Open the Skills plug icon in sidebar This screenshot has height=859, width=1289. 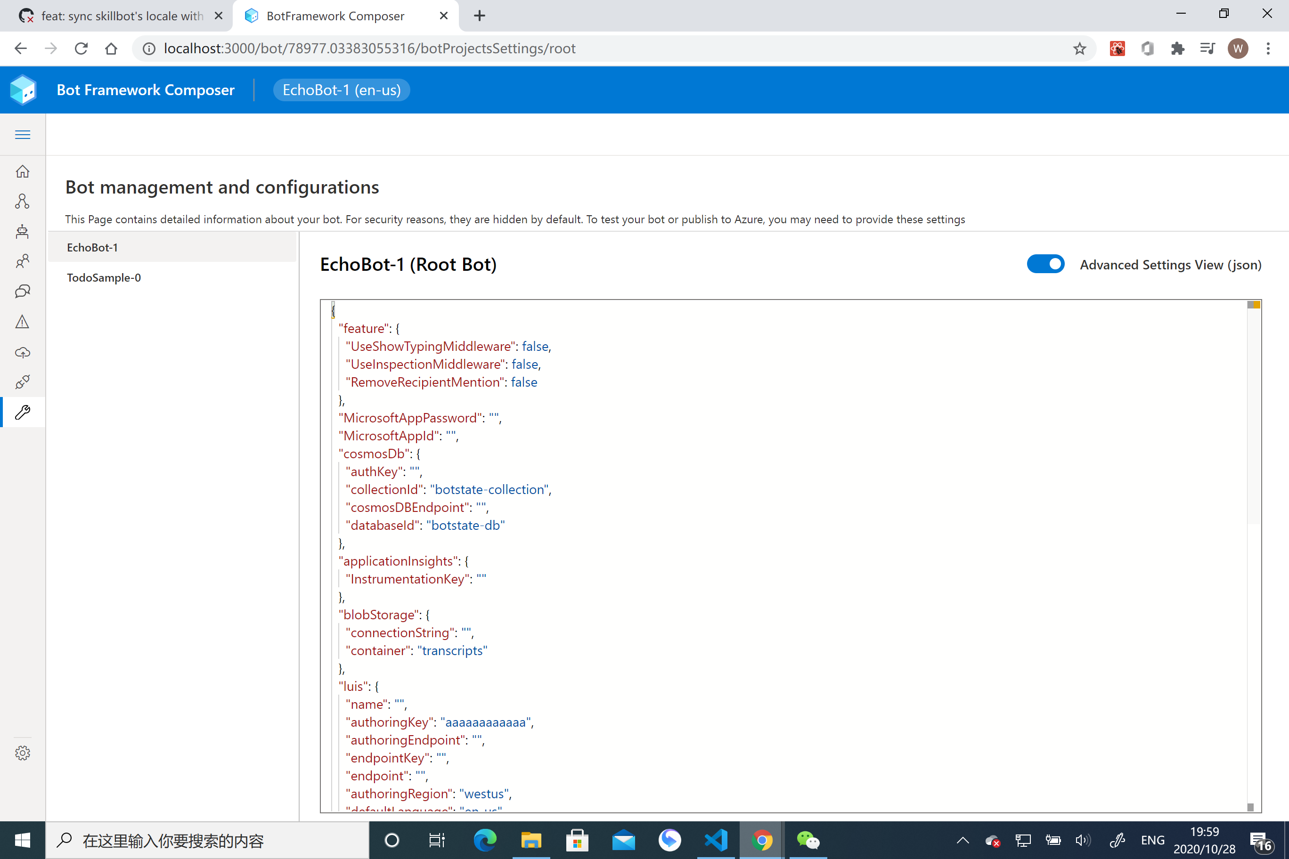tap(23, 382)
